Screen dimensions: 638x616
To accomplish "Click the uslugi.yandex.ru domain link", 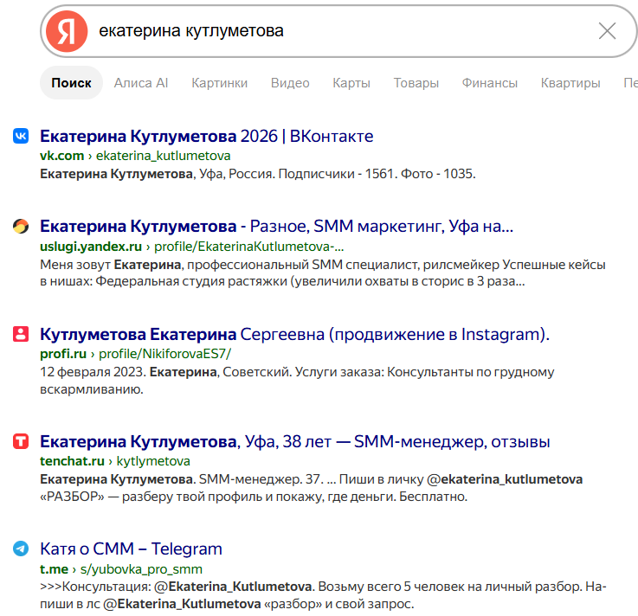I will tap(91, 247).
